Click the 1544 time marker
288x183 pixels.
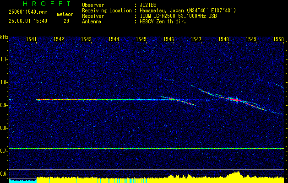tap(114, 39)
